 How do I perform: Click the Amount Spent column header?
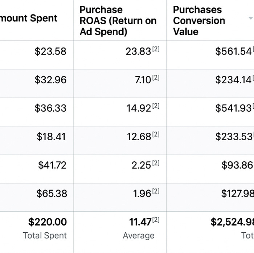29,18
